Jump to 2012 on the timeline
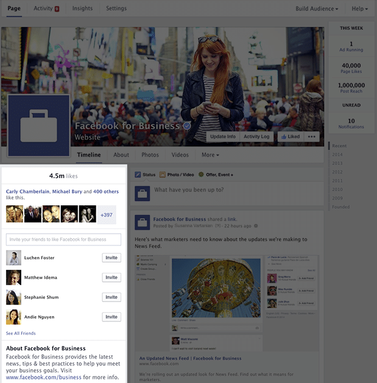 click(337, 172)
